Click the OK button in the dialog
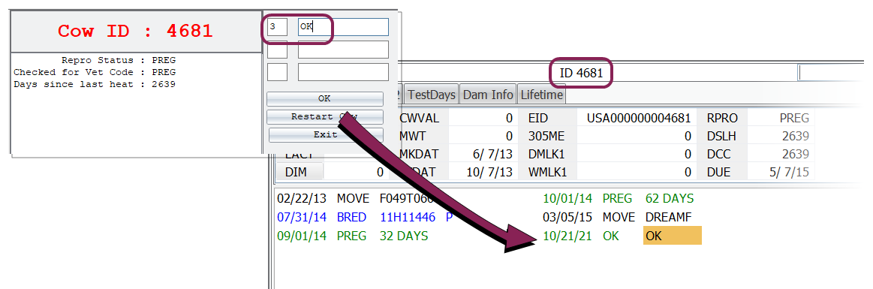The image size is (873, 289). point(324,98)
